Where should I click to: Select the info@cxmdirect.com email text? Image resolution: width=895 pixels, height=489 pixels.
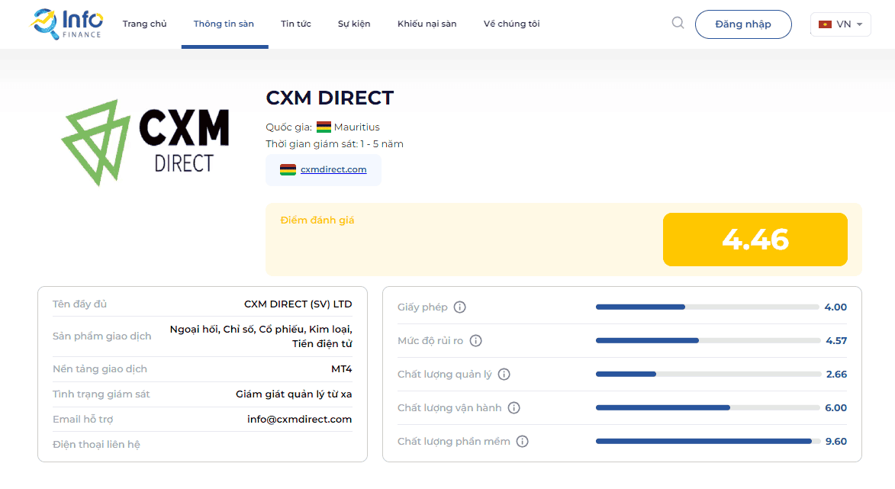coord(300,420)
